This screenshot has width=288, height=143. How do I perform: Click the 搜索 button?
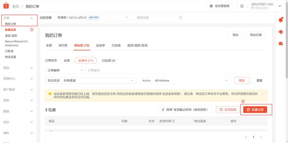pos(242,81)
